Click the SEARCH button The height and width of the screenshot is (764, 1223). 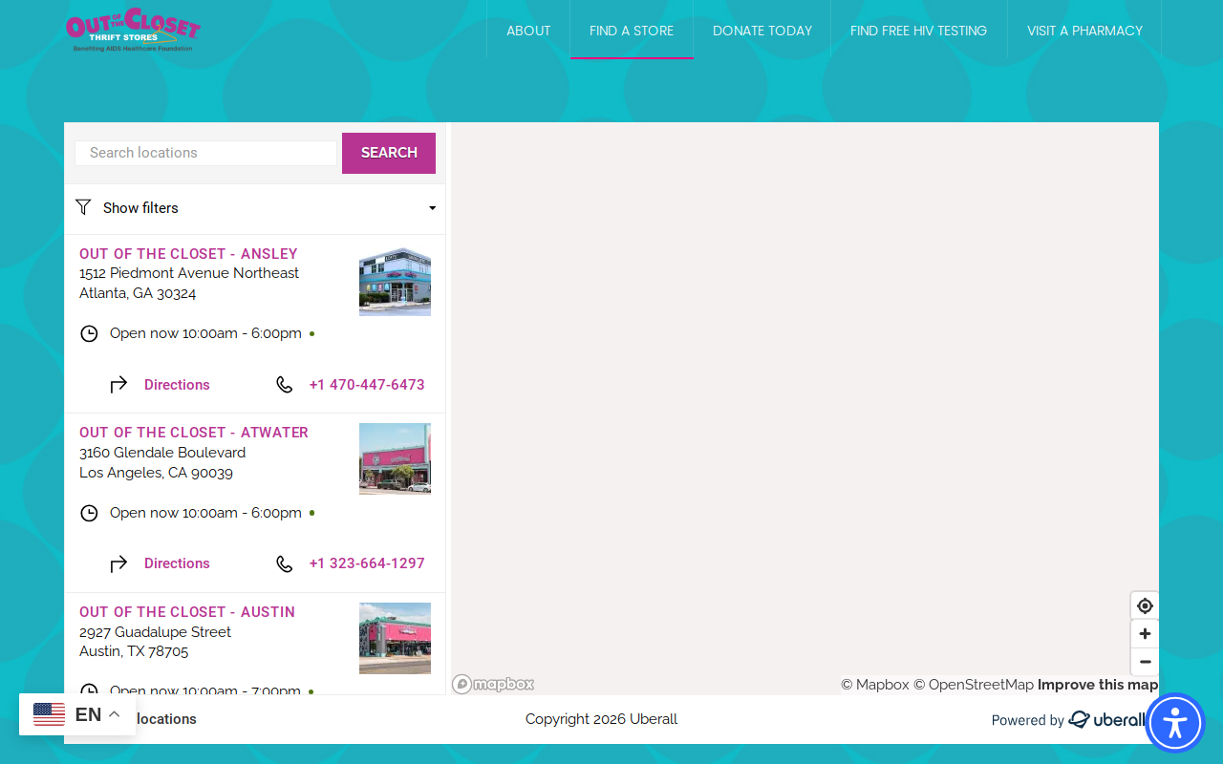[389, 153]
